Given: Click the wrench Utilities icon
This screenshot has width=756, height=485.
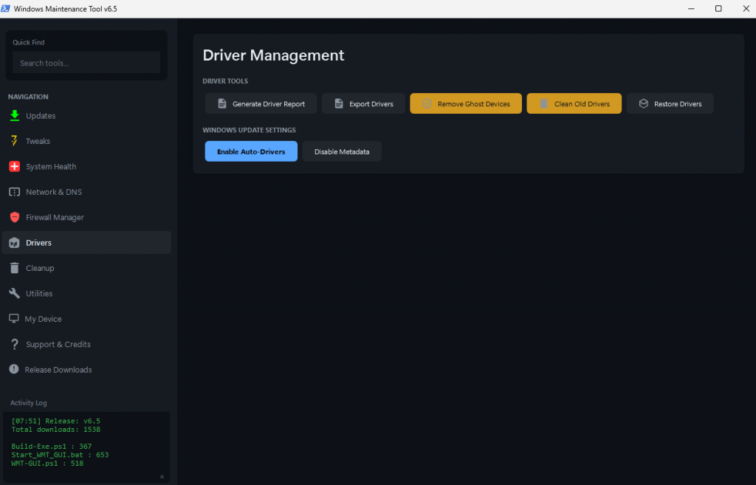Looking at the screenshot, I should 15,293.
